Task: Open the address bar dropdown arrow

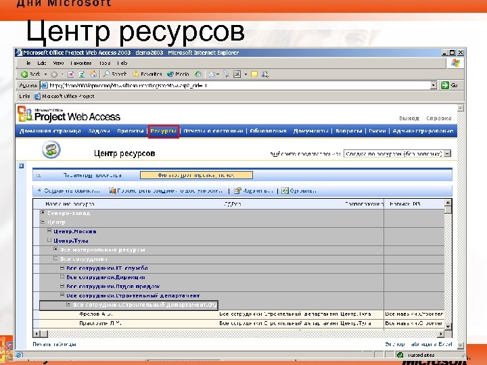Action: coord(434,85)
